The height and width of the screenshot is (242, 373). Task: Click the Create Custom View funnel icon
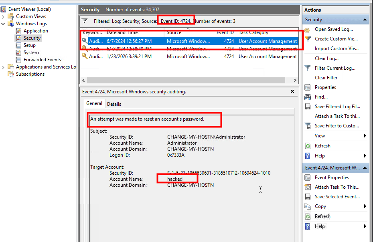tap(308, 39)
